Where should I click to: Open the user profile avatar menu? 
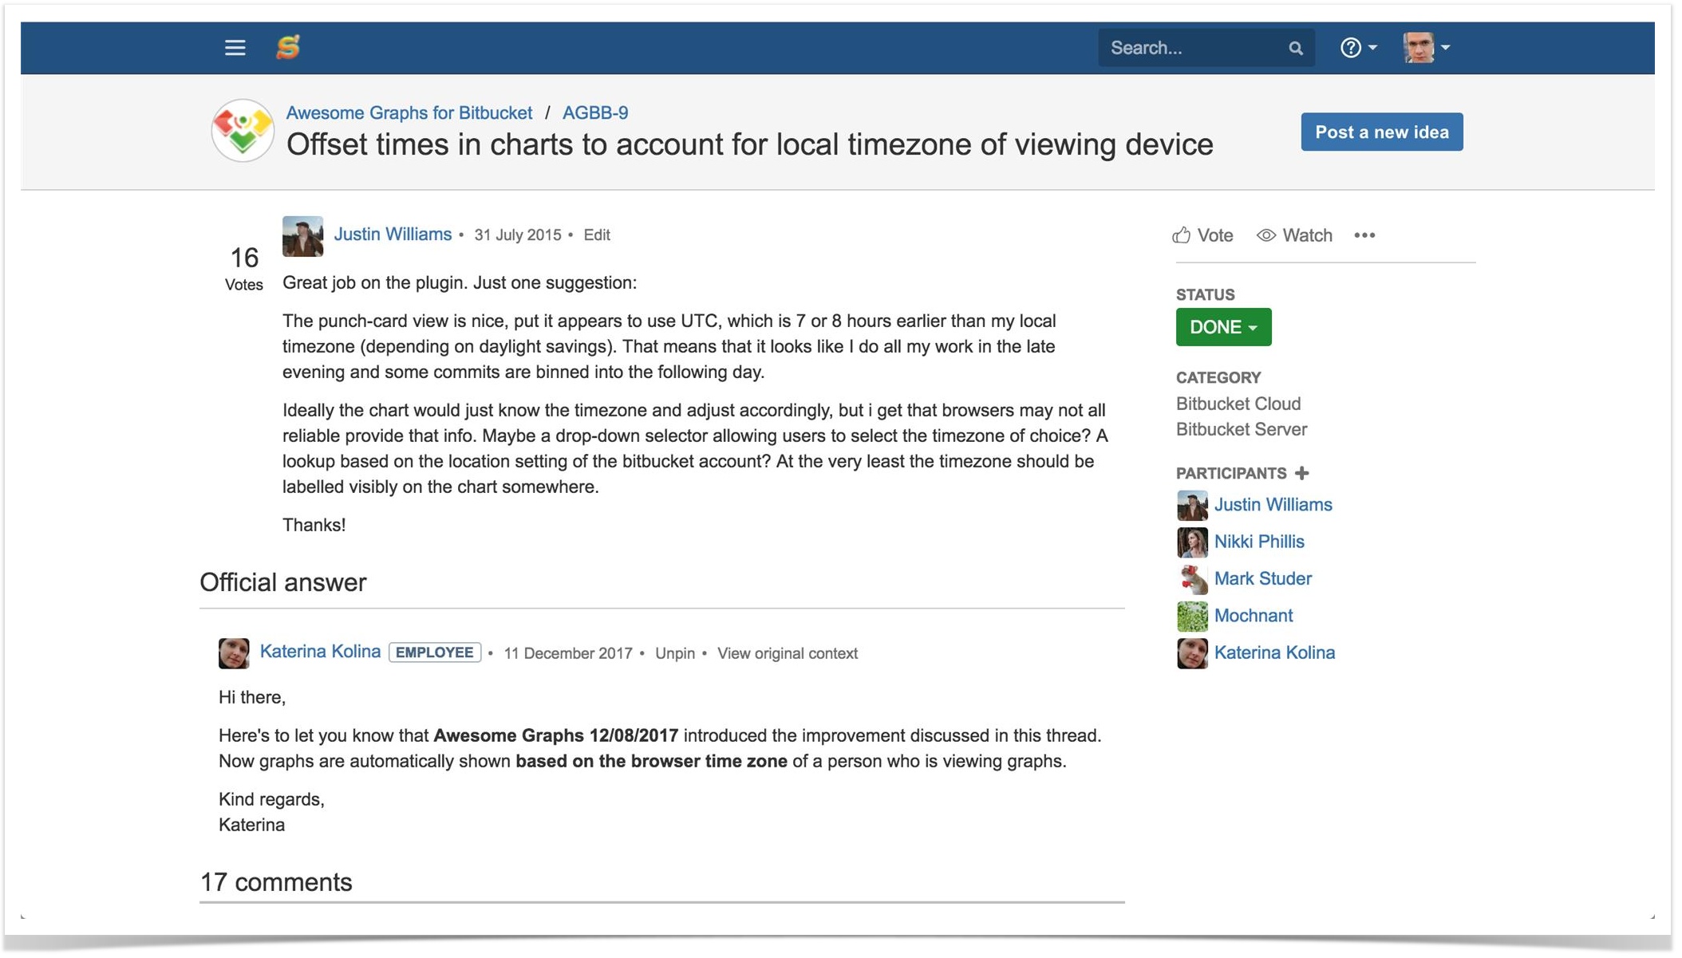click(x=1427, y=48)
